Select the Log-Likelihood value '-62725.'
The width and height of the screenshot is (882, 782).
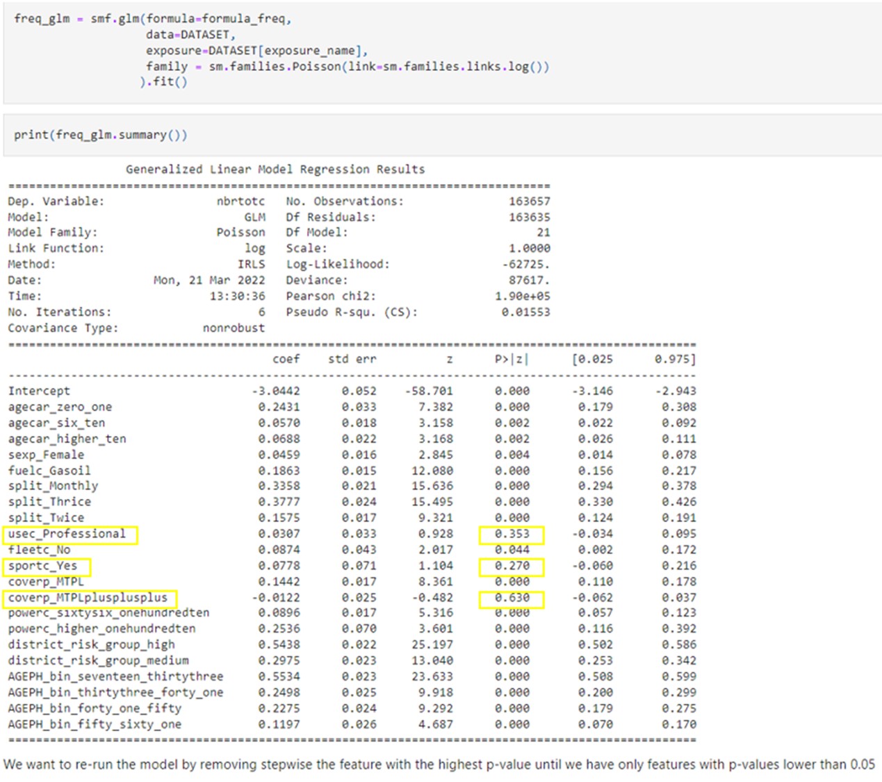click(525, 265)
